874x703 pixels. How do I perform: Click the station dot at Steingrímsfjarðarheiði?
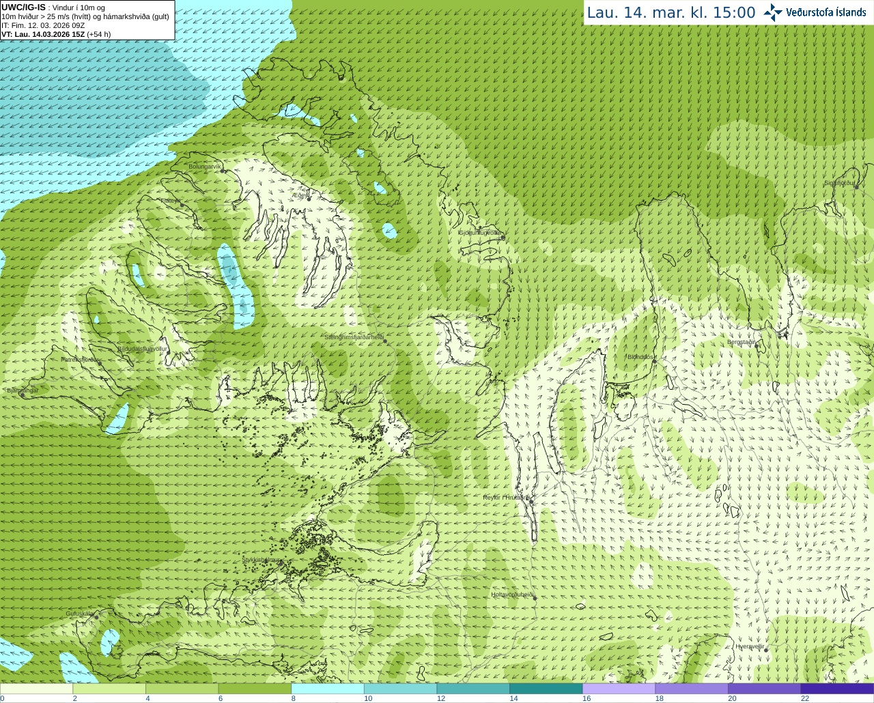click(385, 341)
